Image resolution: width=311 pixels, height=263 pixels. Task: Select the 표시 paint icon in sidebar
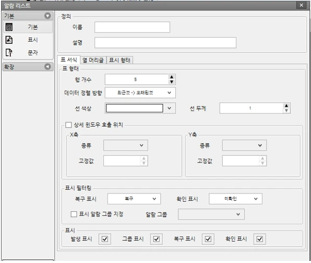[9, 40]
